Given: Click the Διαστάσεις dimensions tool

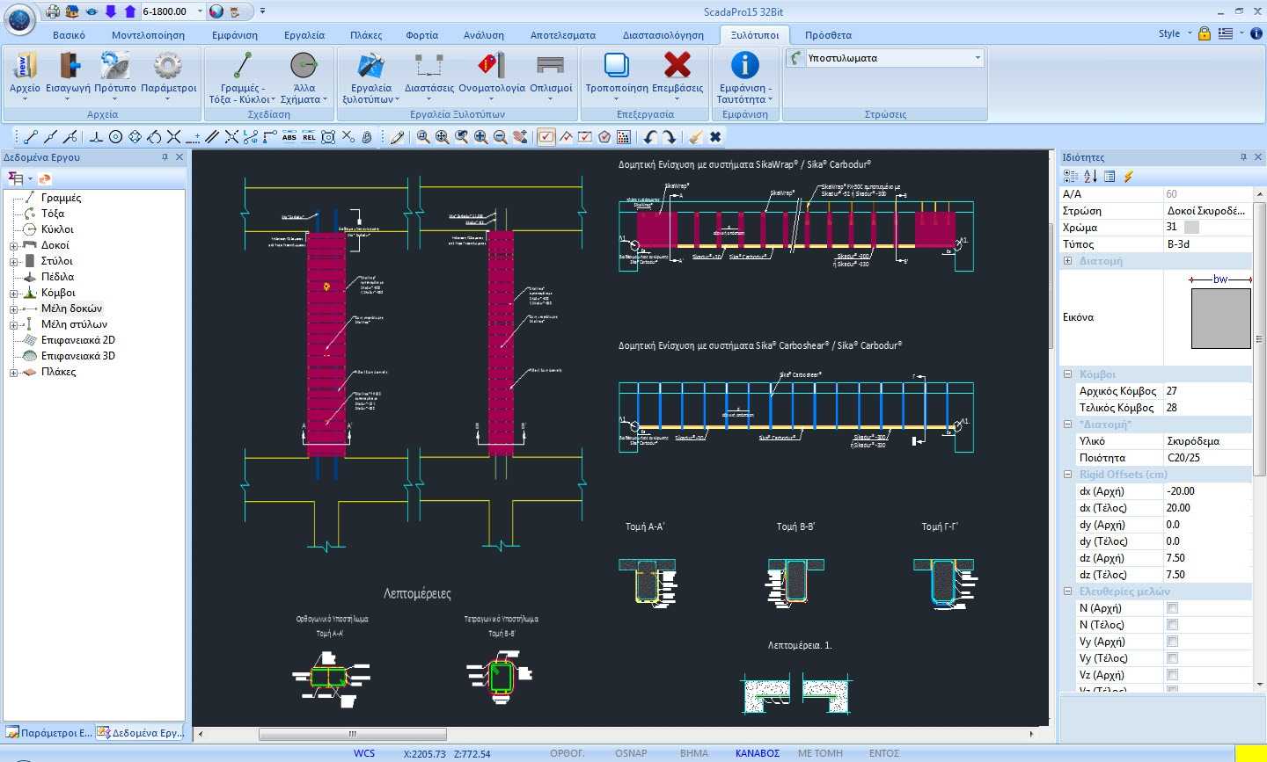Looking at the screenshot, I should tap(428, 76).
